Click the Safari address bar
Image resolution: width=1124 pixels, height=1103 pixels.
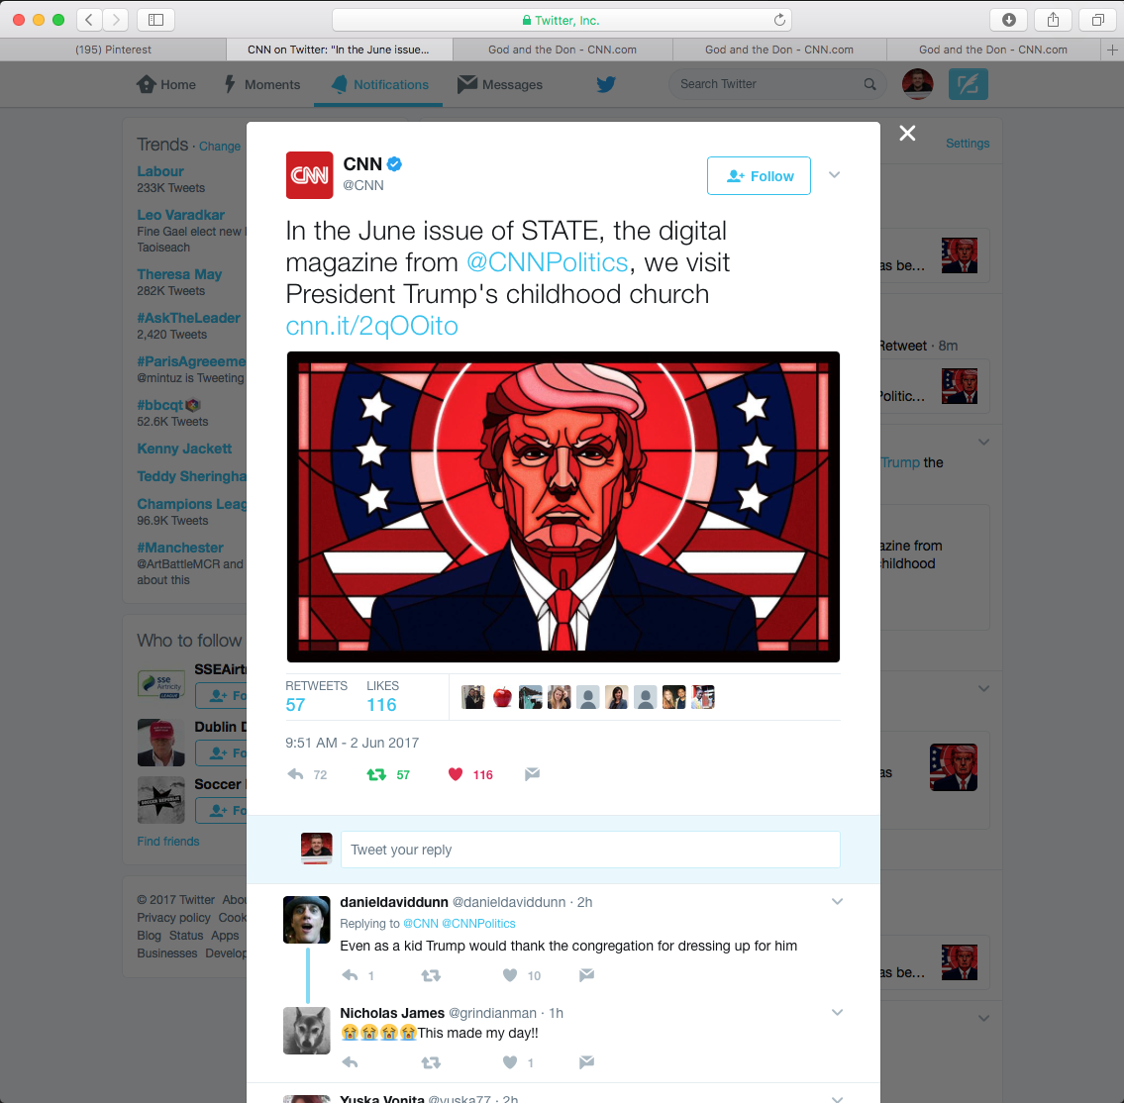pyautogui.click(x=562, y=20)
